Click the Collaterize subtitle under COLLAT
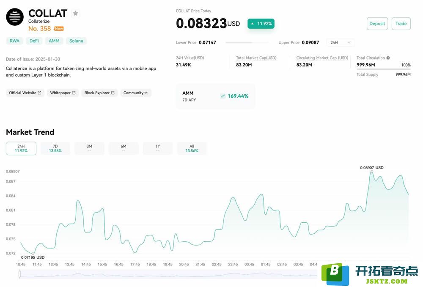This screenshot has width=423, height=287. [39, 21]
